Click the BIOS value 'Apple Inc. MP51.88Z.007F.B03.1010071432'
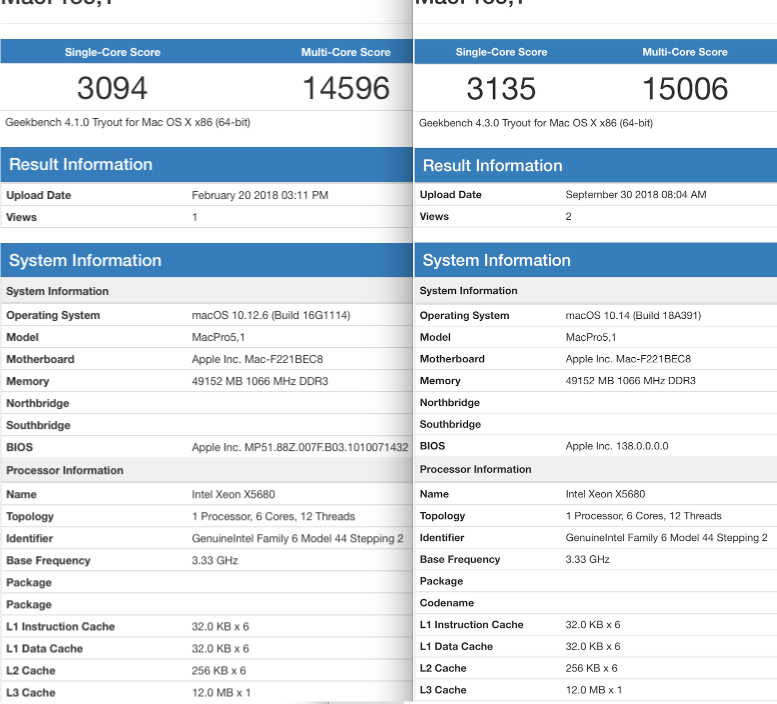The height and width of the screenshot is (704, 777). [x=300, y=448]
